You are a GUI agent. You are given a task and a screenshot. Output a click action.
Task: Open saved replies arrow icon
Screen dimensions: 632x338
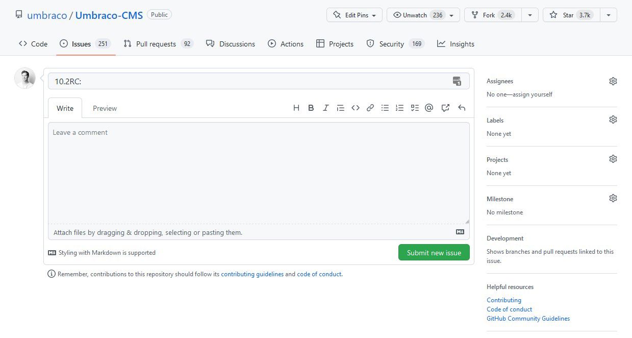(x=462, y=108)
